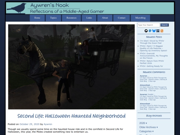Image resolution: width=180 pixels, height=135 pixels.
Task: Open author Aywren link
Action: tap(48, 124)
